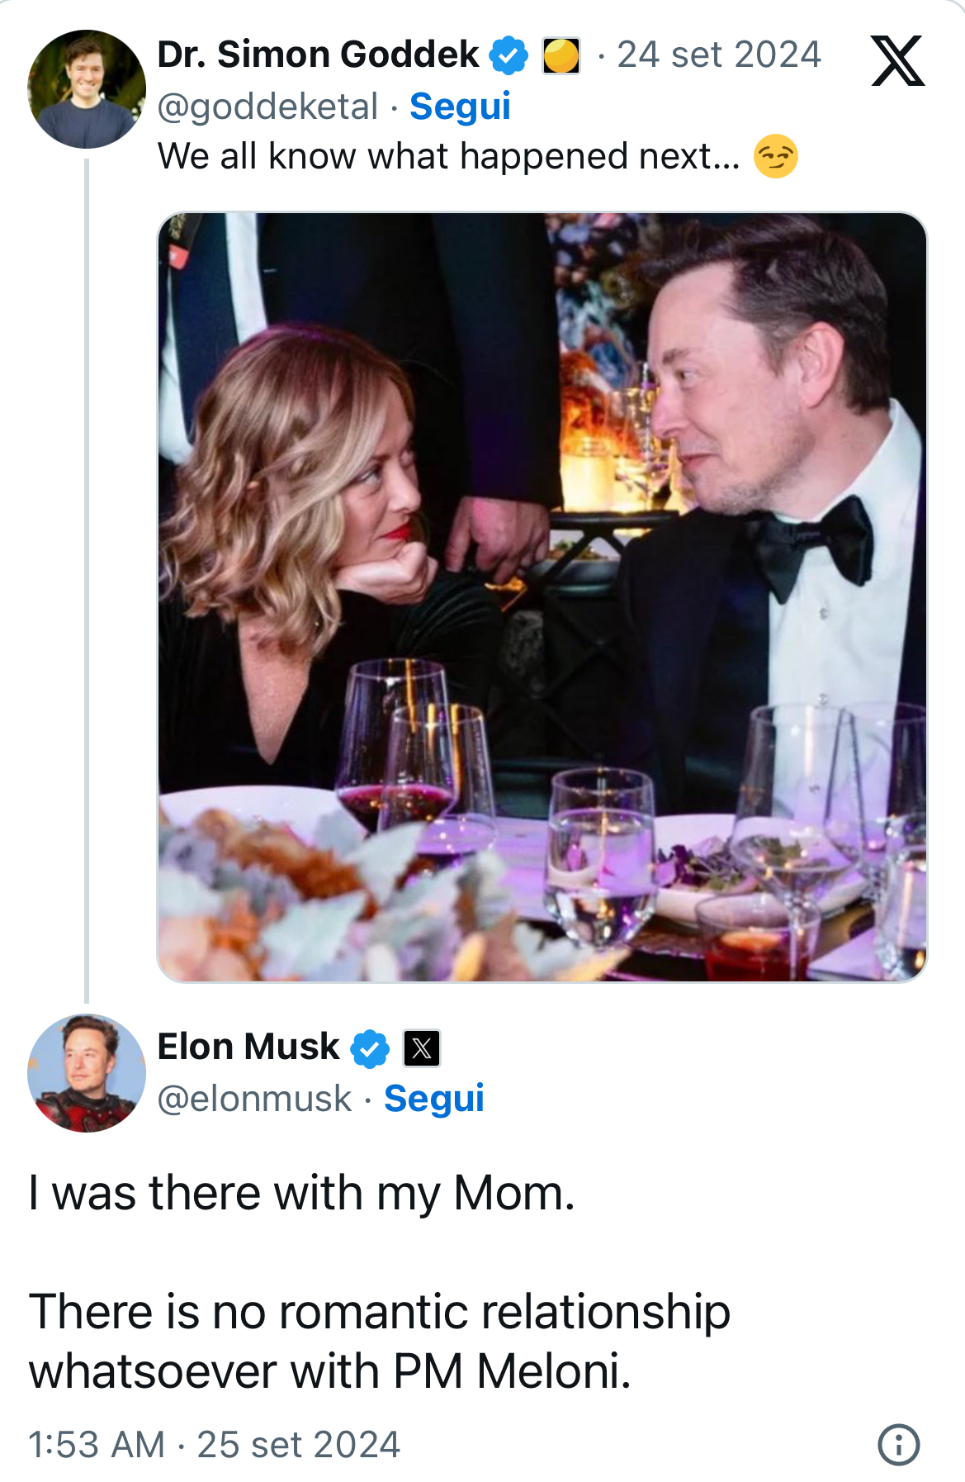Follow @goddeketal using the Segui link
Viewport: 965px width, 1482px height.
(x=460, y=107)
